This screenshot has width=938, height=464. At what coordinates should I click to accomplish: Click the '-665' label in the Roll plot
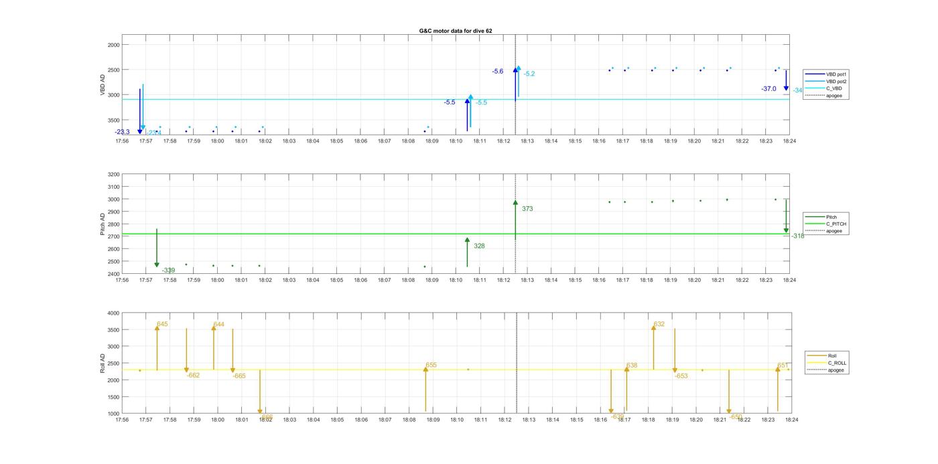click(x=239, y=376)
